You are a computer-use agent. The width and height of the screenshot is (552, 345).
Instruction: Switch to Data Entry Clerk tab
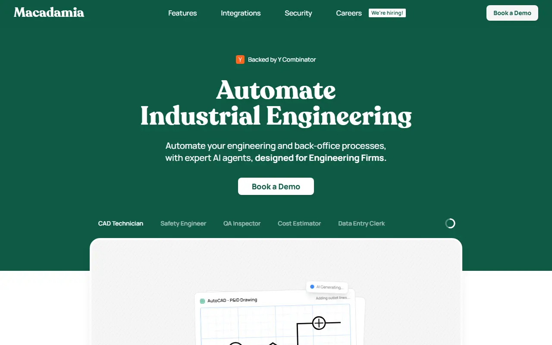click(361, 223)
